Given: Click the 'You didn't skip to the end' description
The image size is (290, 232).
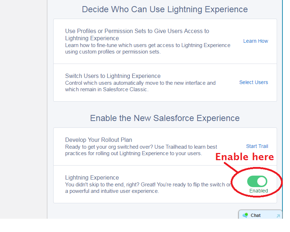Looking at the screenshot, I should [148, 188].
